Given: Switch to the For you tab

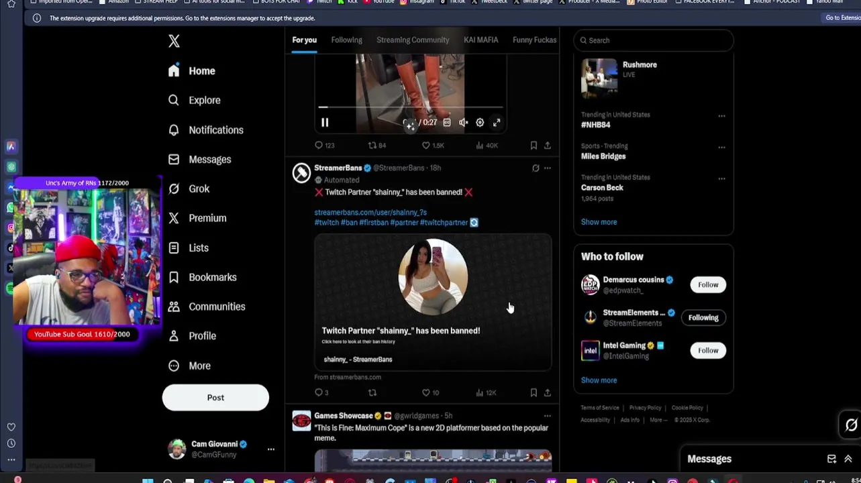Looking at the screenshot, I should [x=304, y=40].
